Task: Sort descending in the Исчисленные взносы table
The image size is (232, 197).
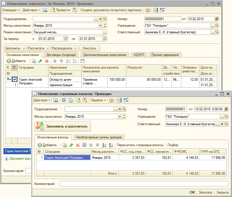Action: (111, 145)
